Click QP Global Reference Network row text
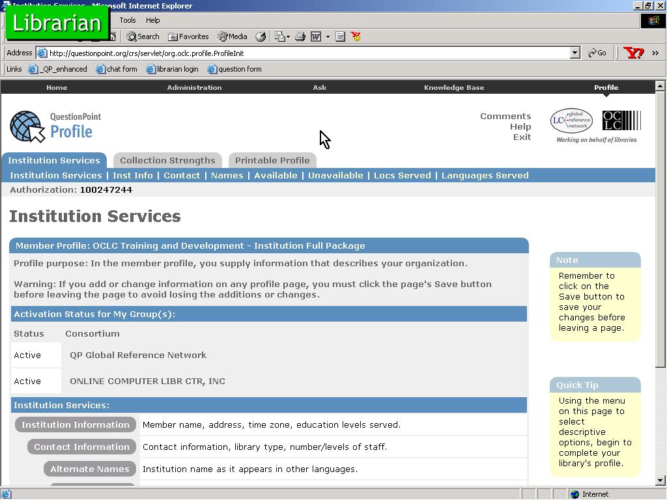This screenshot has height=500, width=667. coord(138,355)
